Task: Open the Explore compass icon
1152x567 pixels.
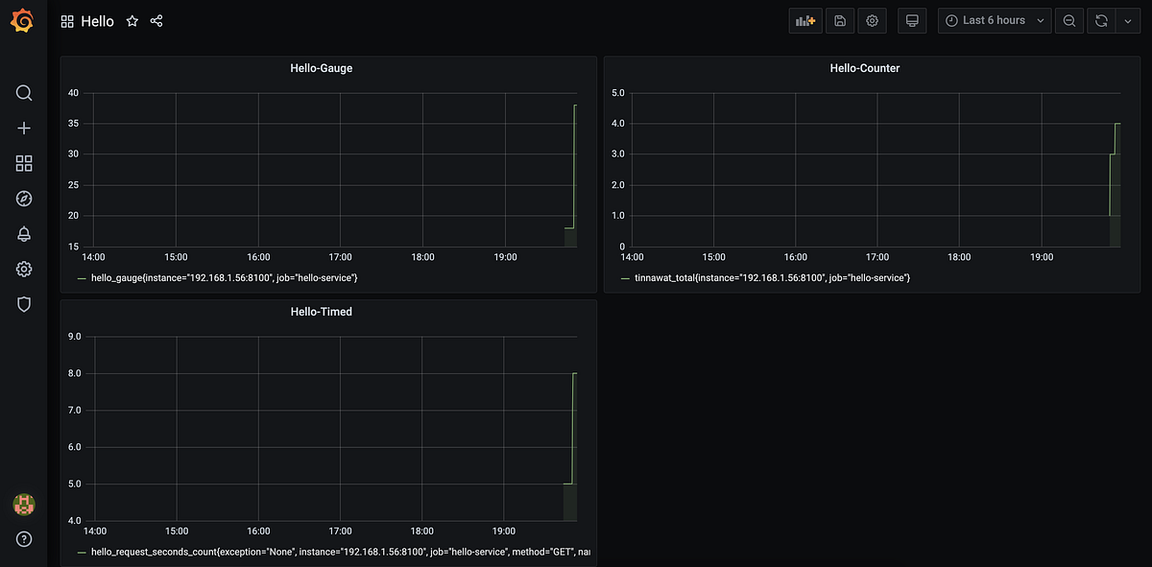Action: pos(23,199)
